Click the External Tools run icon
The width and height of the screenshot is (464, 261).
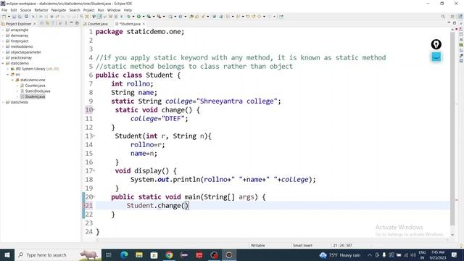[159, 17]
